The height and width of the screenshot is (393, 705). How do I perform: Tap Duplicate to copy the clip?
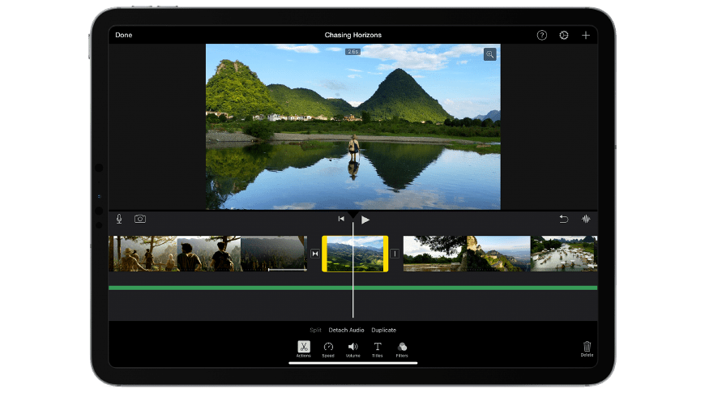click(383, 330)
